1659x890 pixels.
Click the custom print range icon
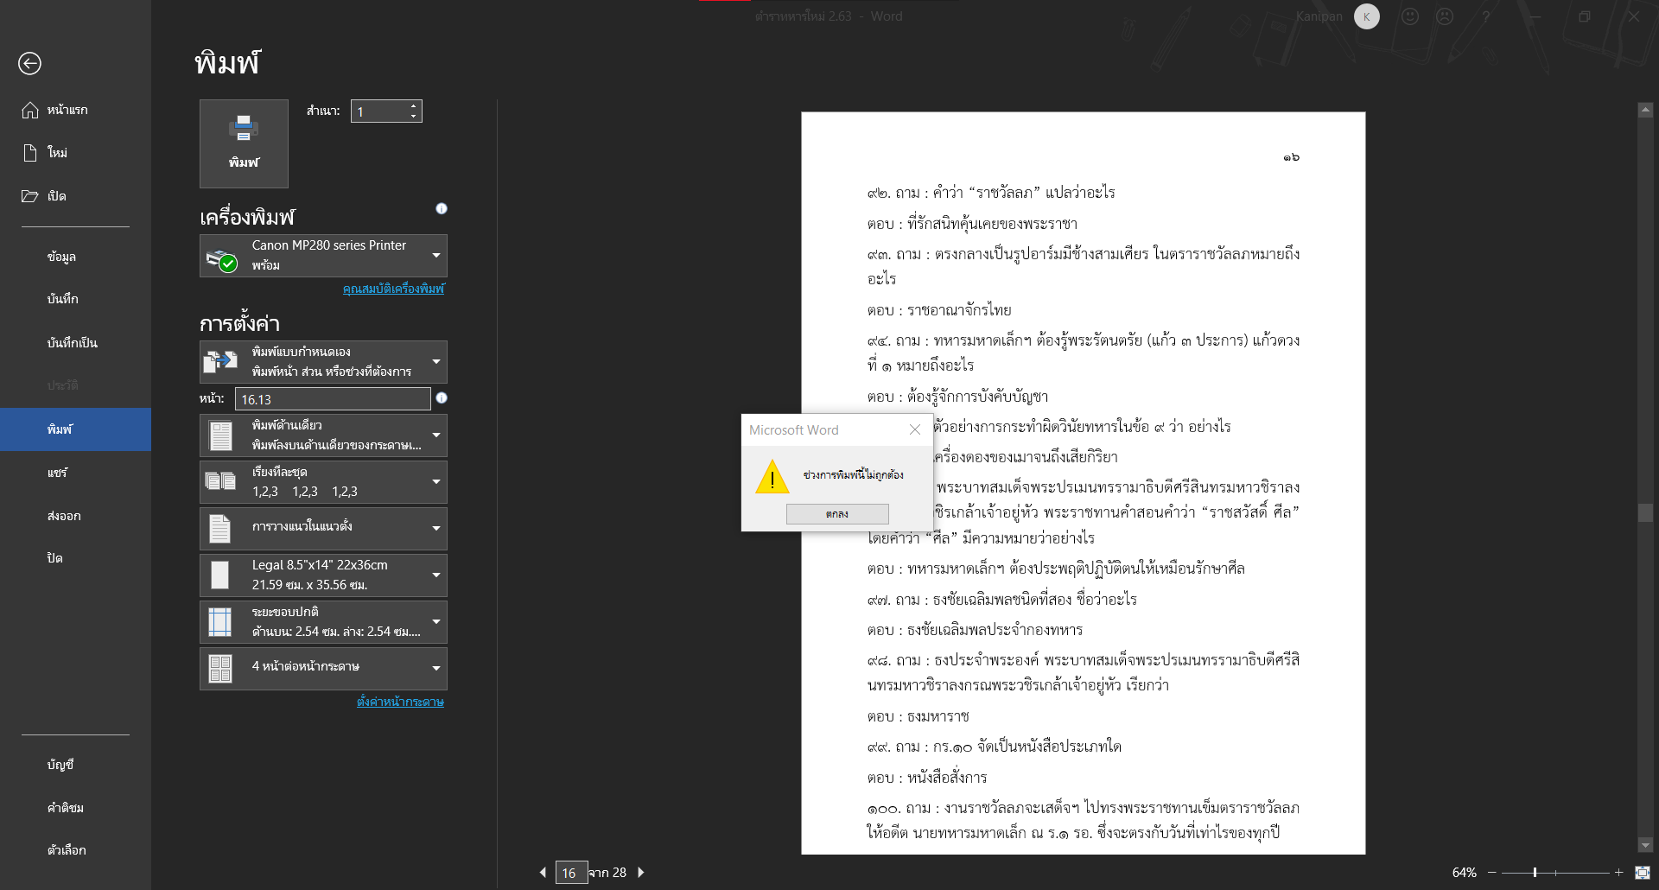tap(220, 361)
